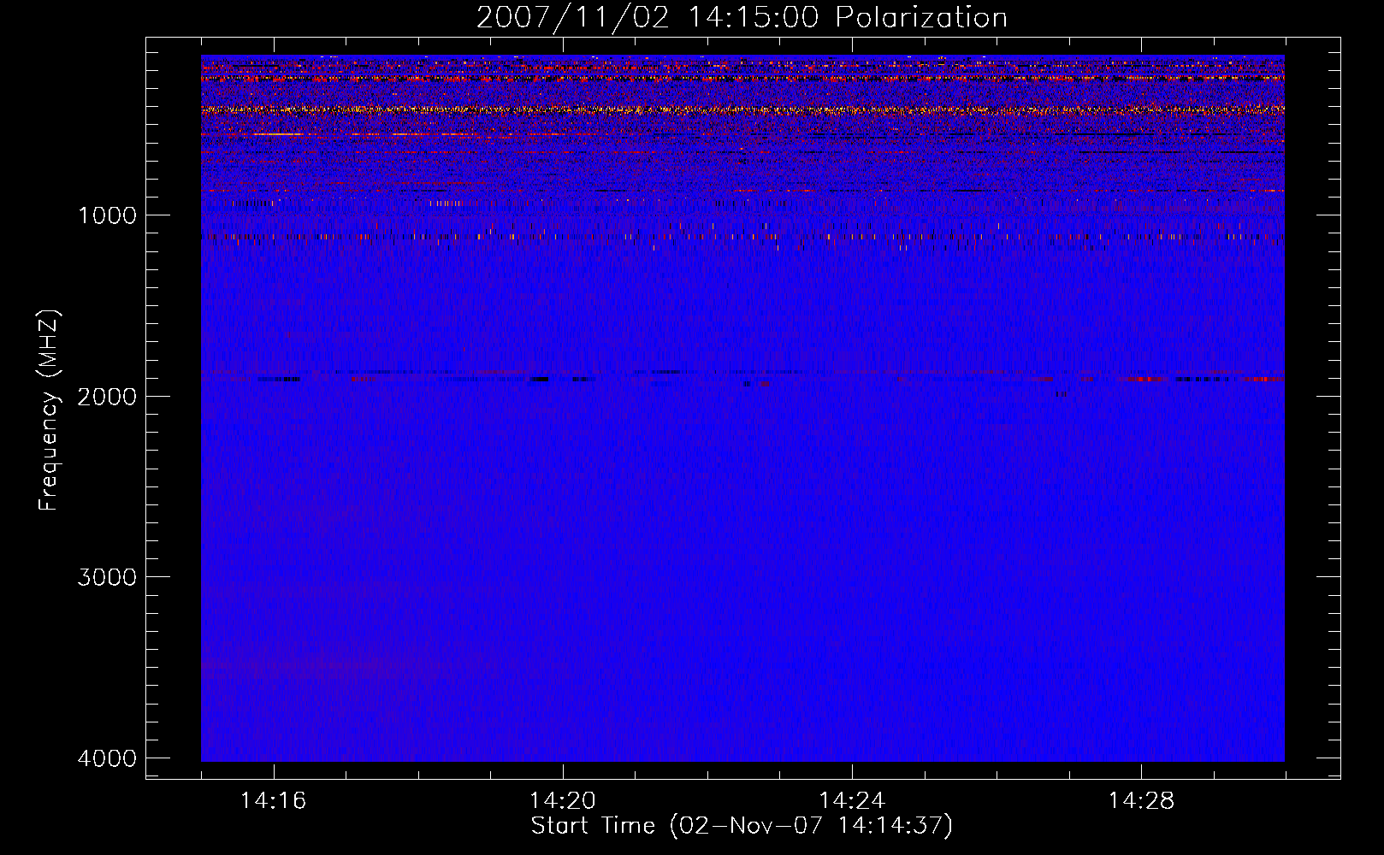Click the 'Frequency (MHZ)' axis label
This screenshot has height=855, width=1384.
pos(49,410)
